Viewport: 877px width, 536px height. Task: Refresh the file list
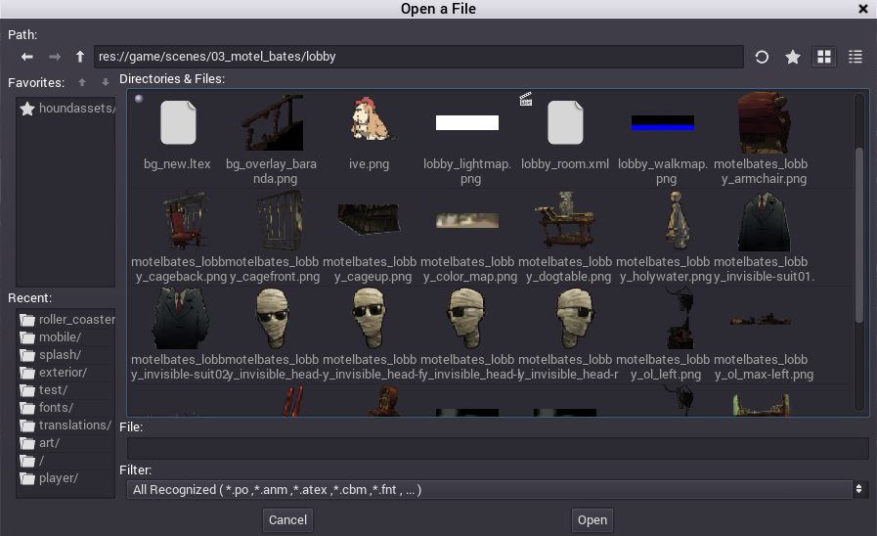[762, 58]
